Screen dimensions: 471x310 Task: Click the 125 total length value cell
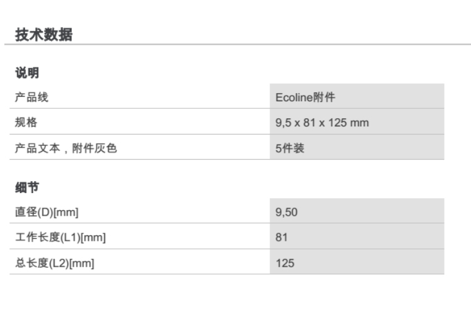click(x=284, y=263)
